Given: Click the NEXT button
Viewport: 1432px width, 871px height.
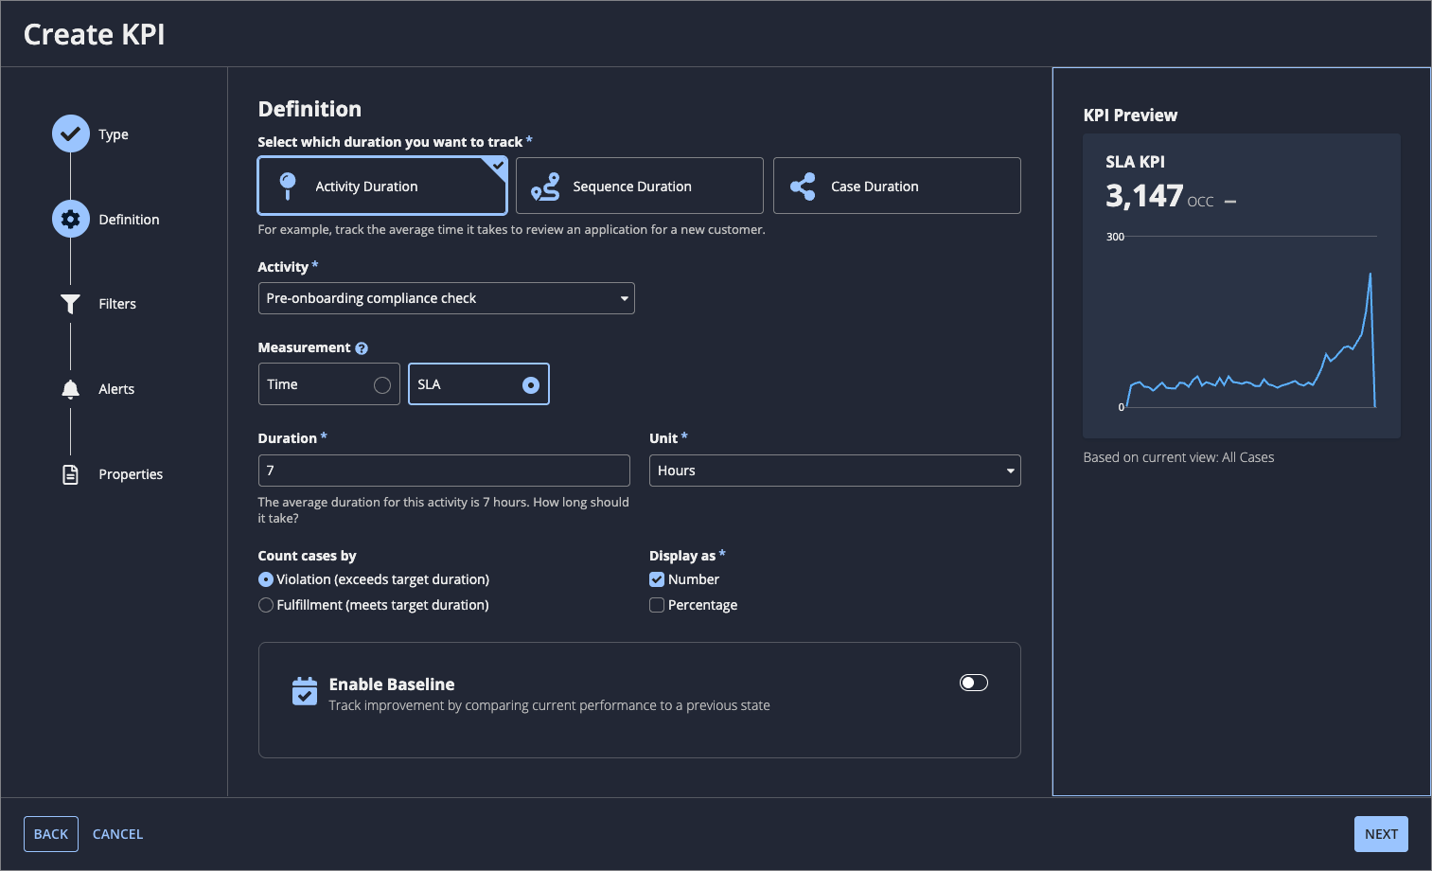Looking at the screenshot, I should click(1381, 834).
